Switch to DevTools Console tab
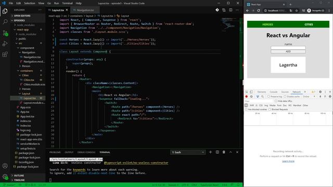The height and width of the screenshot is (187, 333). (x=274, y=92)
